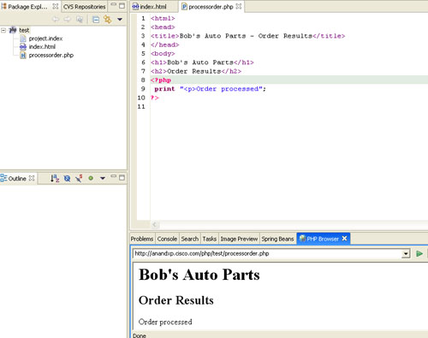
Task: Click the <h2>Order Results line in editor
Action: (196, 71)
